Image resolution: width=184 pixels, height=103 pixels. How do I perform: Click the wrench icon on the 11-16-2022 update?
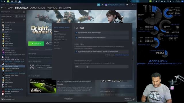[32, 66]
